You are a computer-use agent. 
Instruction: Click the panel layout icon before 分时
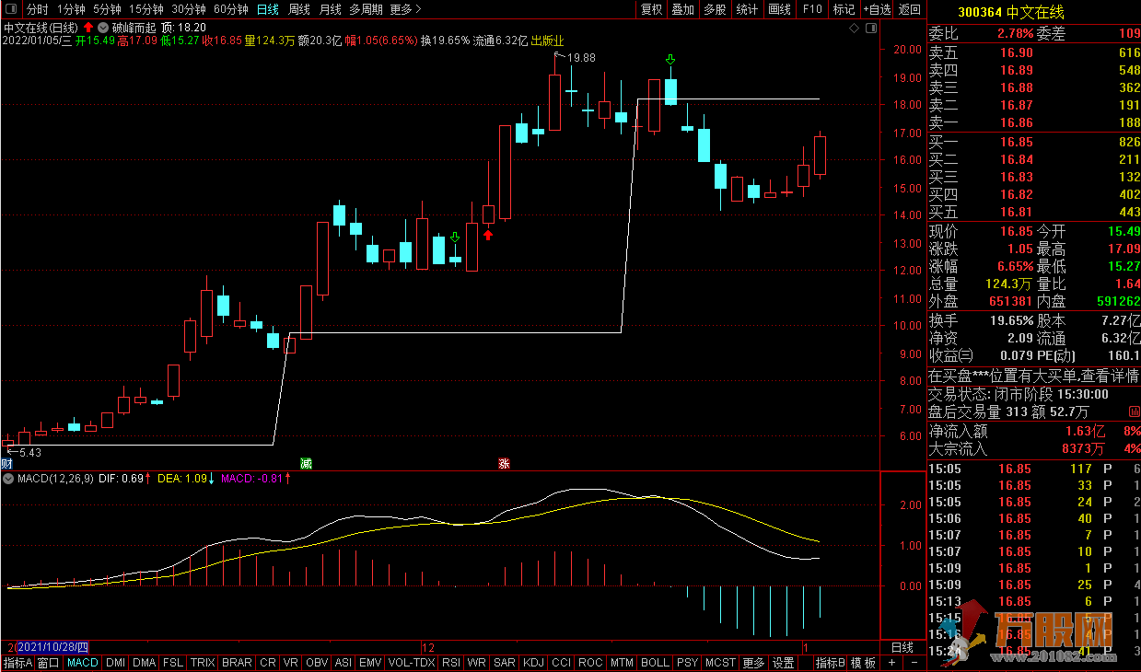click(11, 9)
